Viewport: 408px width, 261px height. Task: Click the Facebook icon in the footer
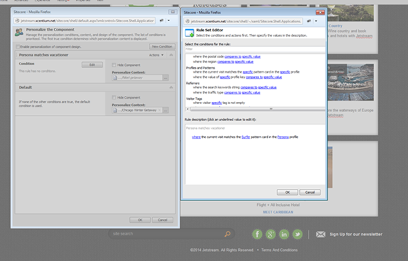click(257, 234)
